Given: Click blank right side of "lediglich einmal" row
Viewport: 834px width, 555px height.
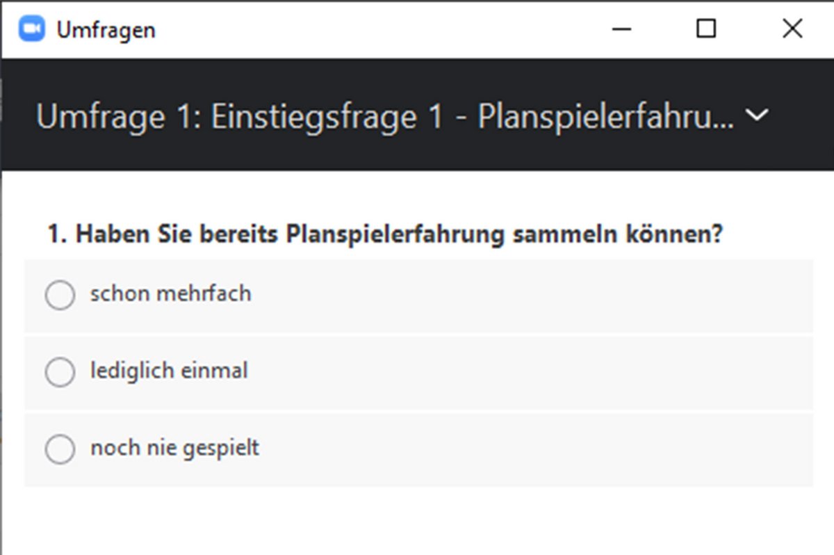Looking at the screenshot, I should (556, 373).
